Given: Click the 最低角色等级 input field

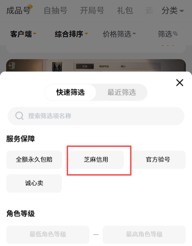Looking at the screenshot, I should (x=48, y=234).
